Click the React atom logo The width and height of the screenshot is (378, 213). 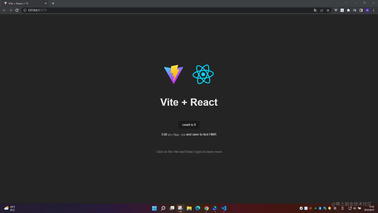tap(203, 74)
